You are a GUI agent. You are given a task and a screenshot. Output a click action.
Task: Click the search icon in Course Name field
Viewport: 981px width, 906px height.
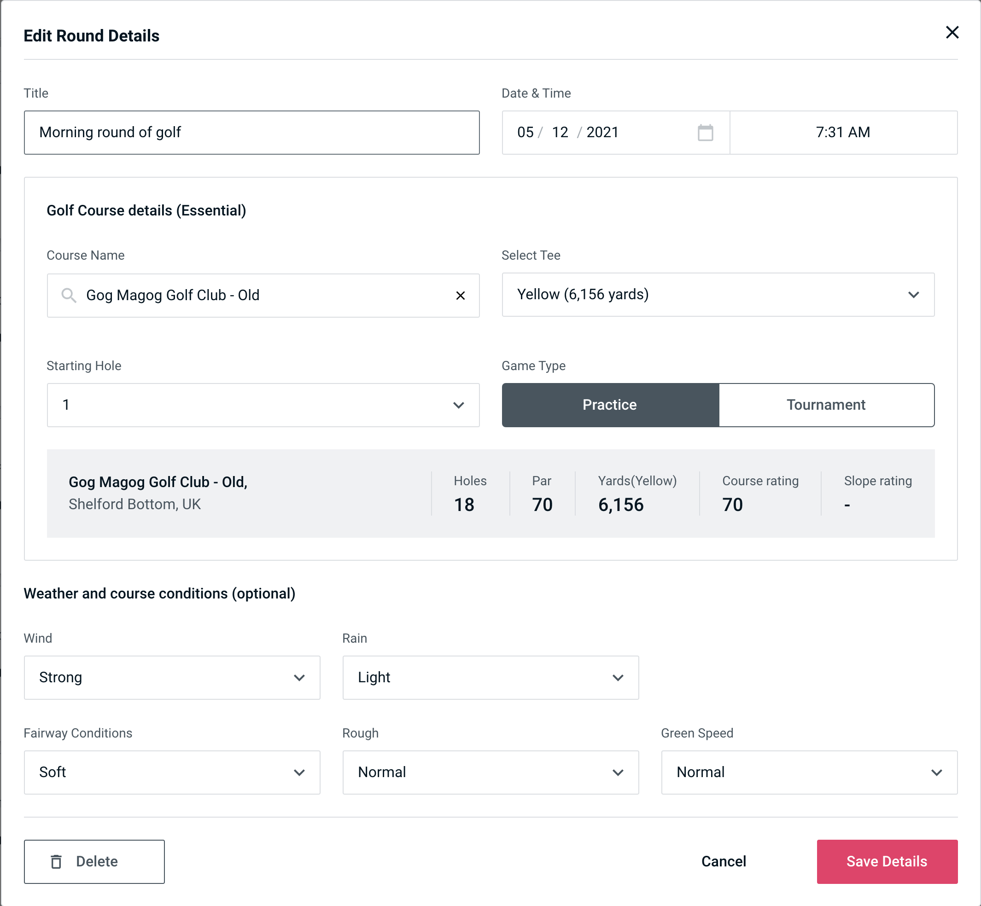(x=68, y=295)
